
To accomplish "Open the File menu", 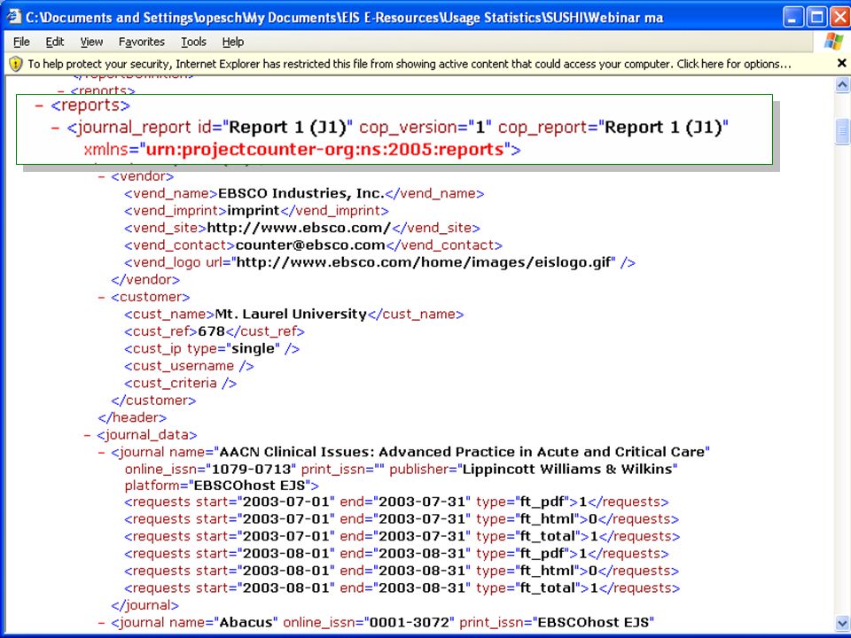I will pos(21,42).
